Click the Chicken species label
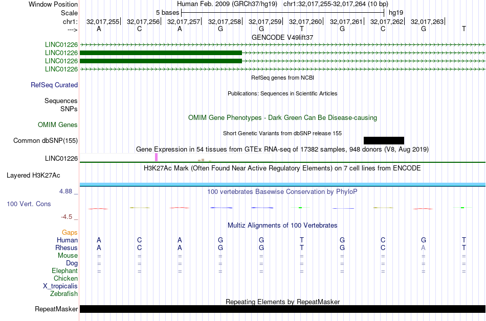The height and width of the screenshot is (321, 486). pyautogui.click(x=65, y=278)
